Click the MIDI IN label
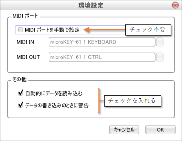This screenshot has width=182, height=141. (x=25, y=42)
